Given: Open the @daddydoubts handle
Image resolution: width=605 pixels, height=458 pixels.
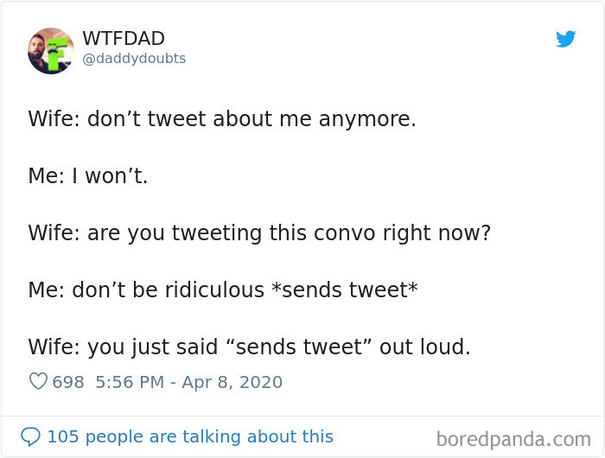Looking at the screenshot, I should (x=134, y=59).
